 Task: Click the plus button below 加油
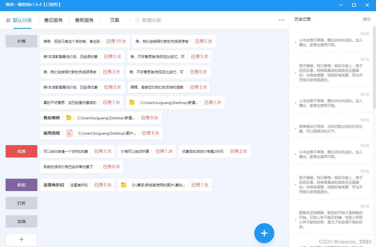tap(21, 240)
